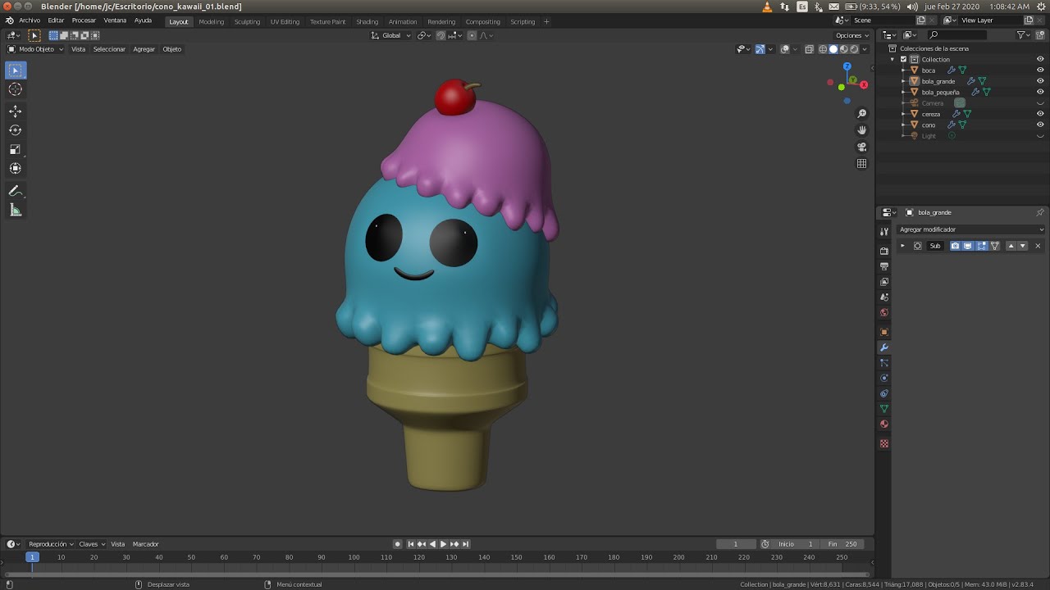
Task: Open the Agregar menu in viewport
Action: [x=144, y=49]
